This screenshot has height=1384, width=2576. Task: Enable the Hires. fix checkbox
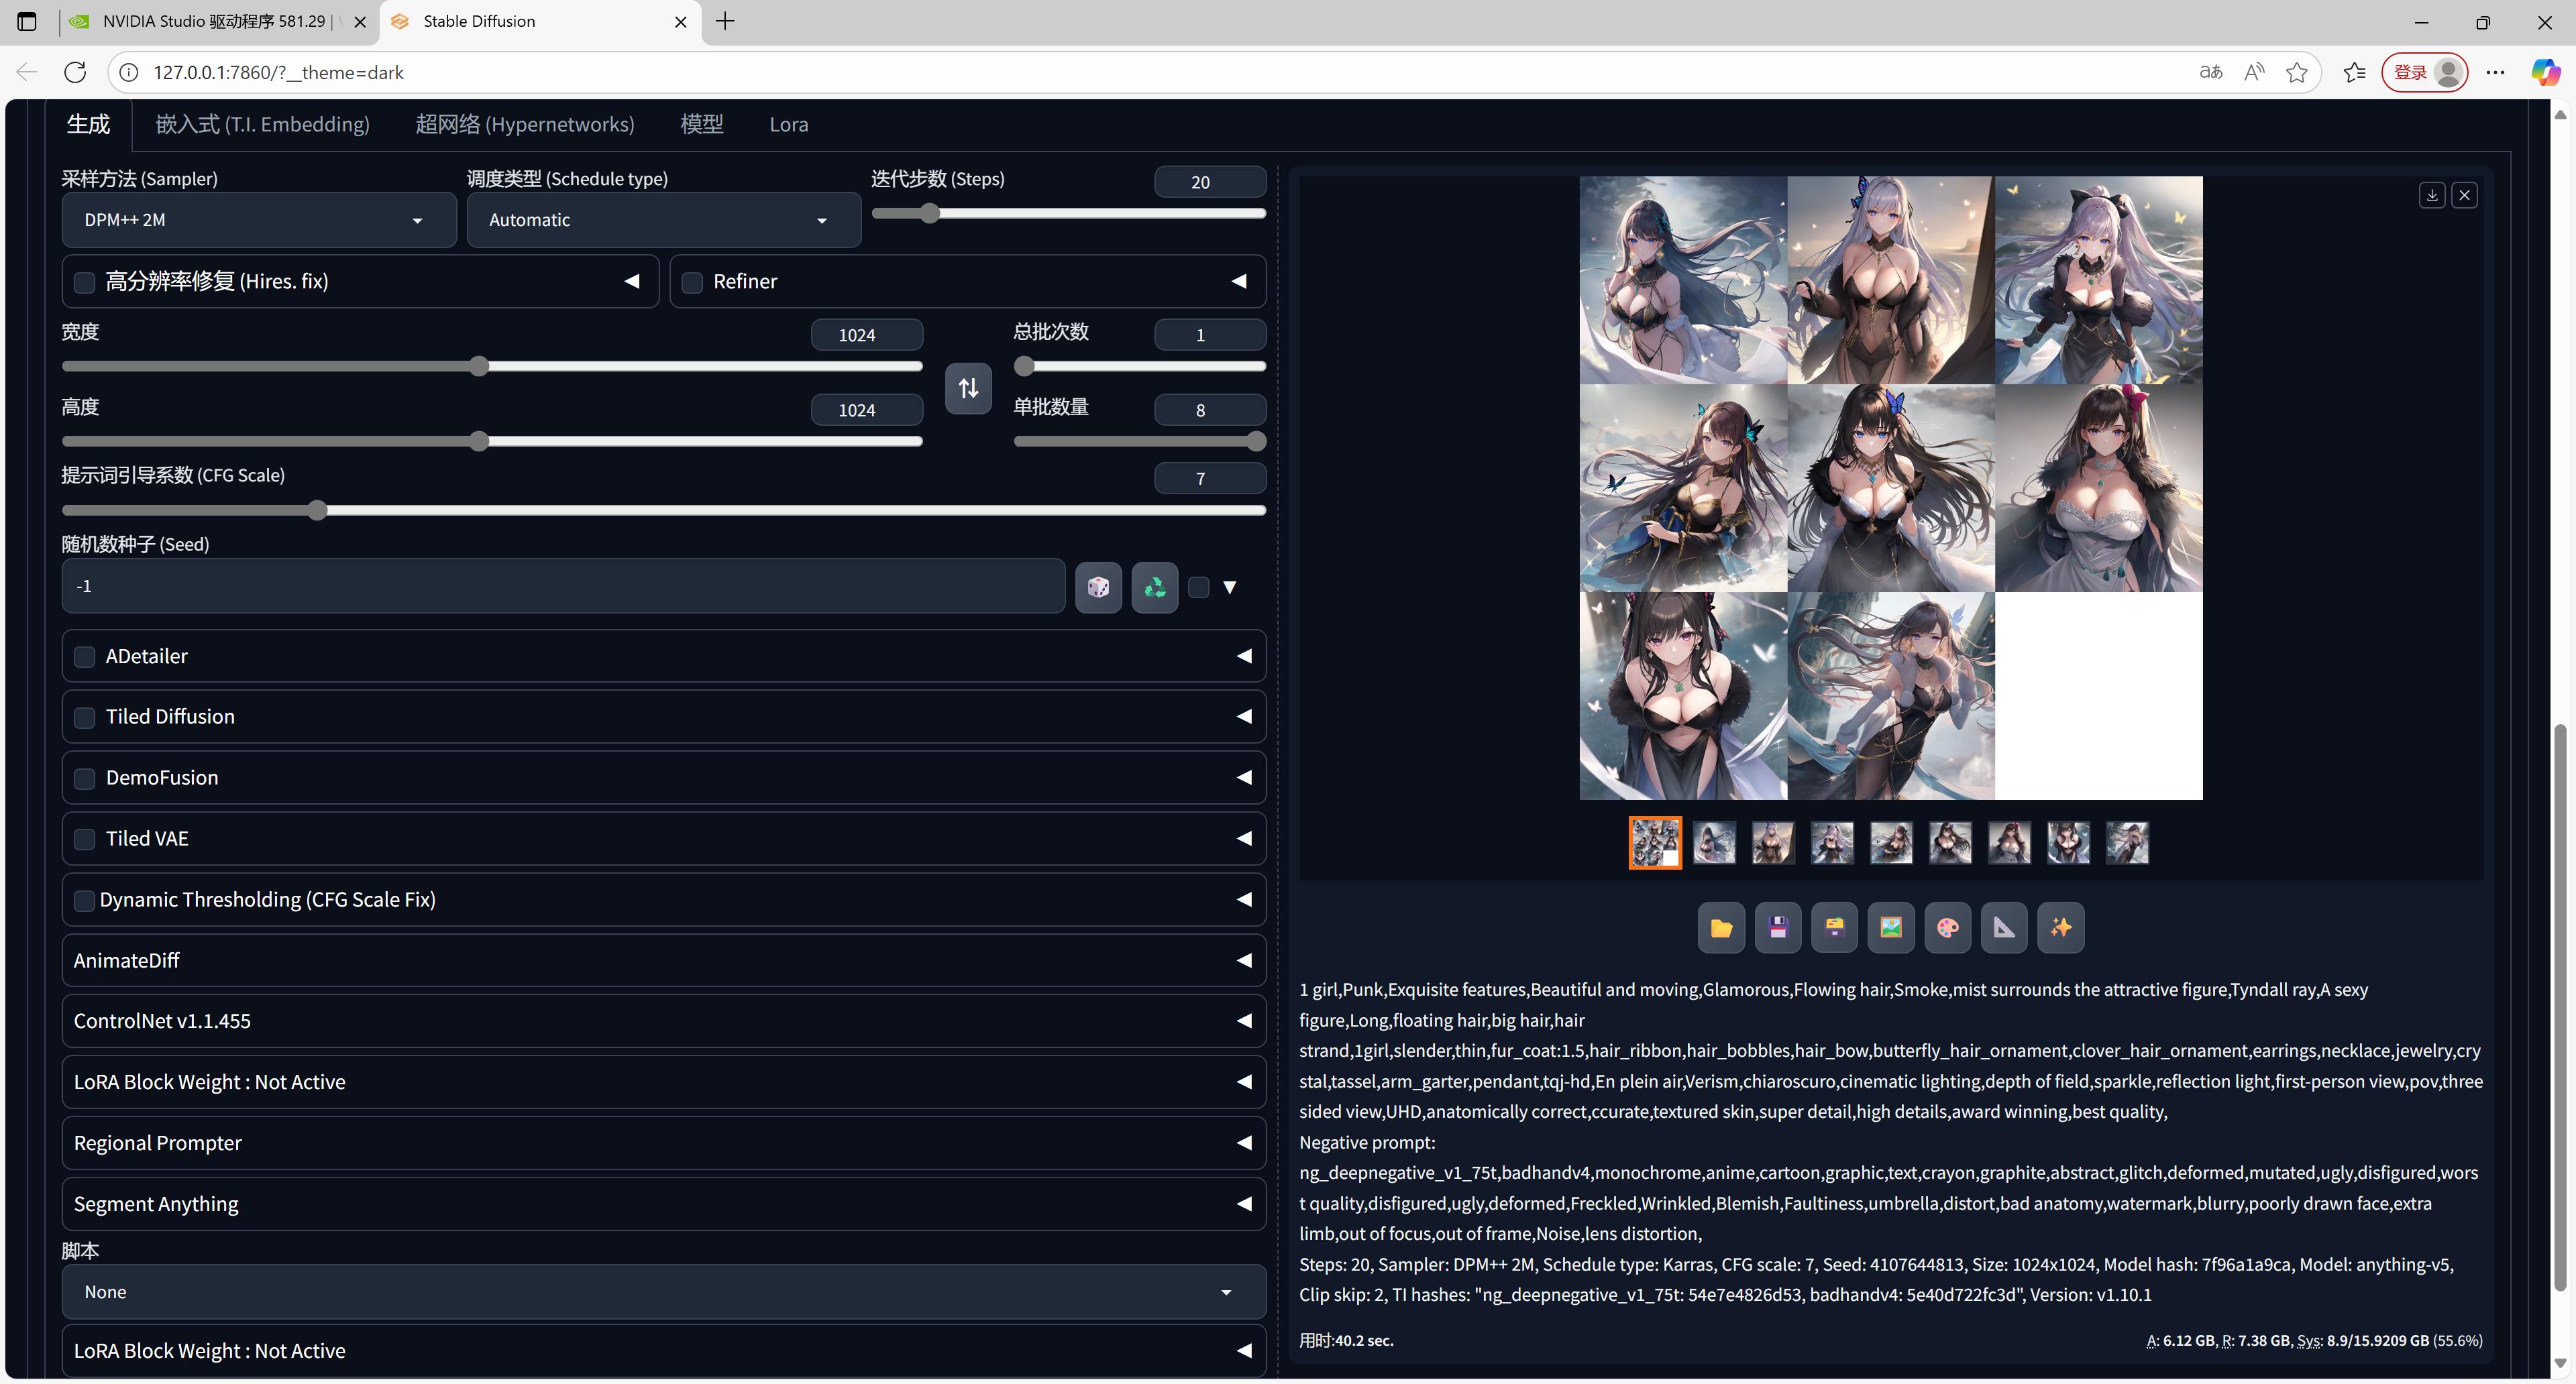click(x=85, y=283)
